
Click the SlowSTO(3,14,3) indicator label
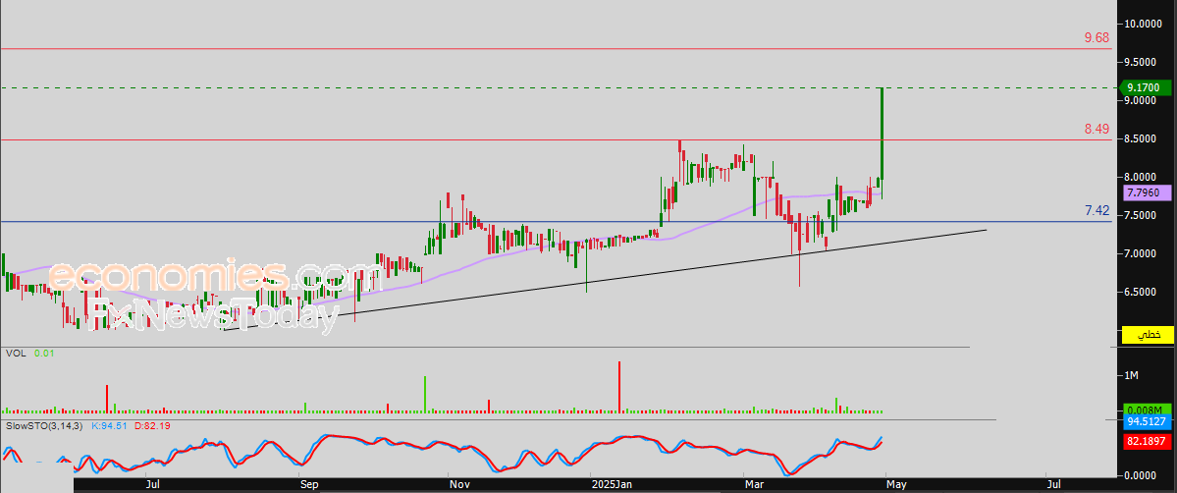tap(43, 426)
